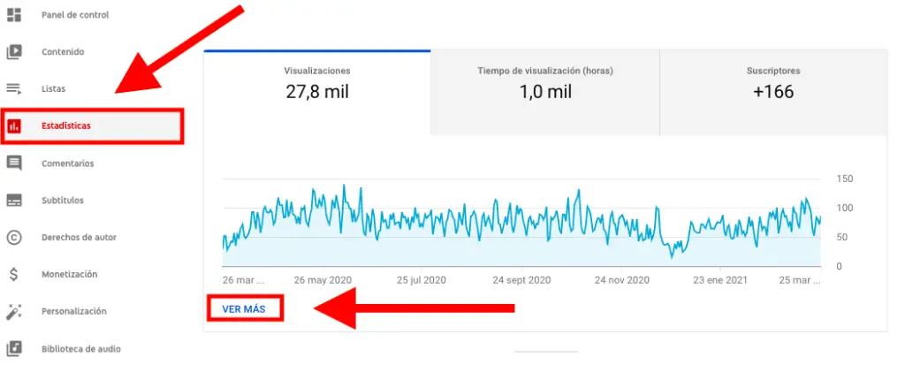Open the Contenido menu item
The width and height of the screenshot is (905, 365).
click(x=63, y=51)
